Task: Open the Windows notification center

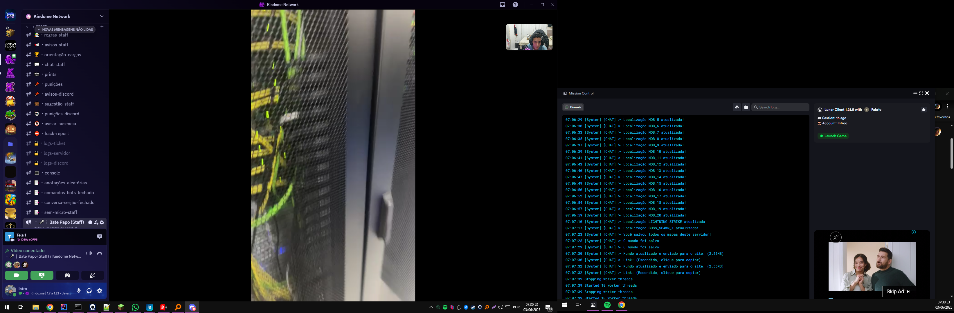Action: click(549, 307)
